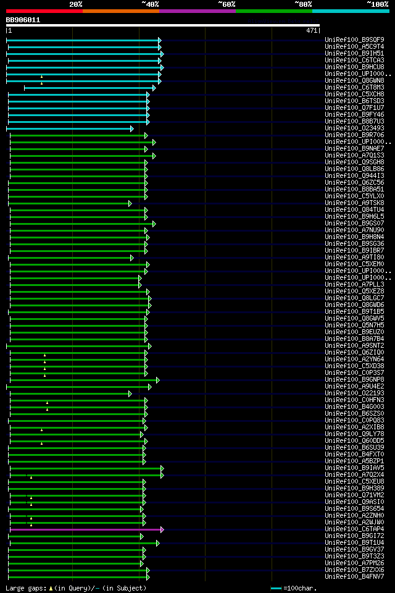Click the orange ~40% identity legend segment
395x593 pixels.
coord(121,11)
